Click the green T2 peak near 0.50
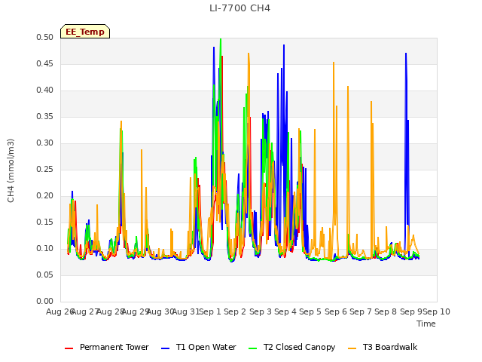The image size is (482, 362). (221, 43)
